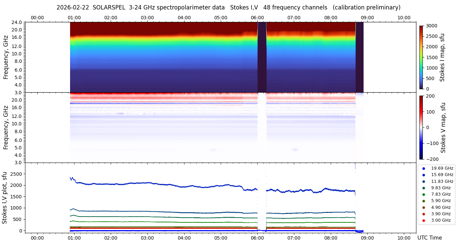The width and height of the screenshot is (457, 245).
Task: Click the 3000 label on Stokes I colorbar
Action: pyautogui.click(x=431, y=26)
